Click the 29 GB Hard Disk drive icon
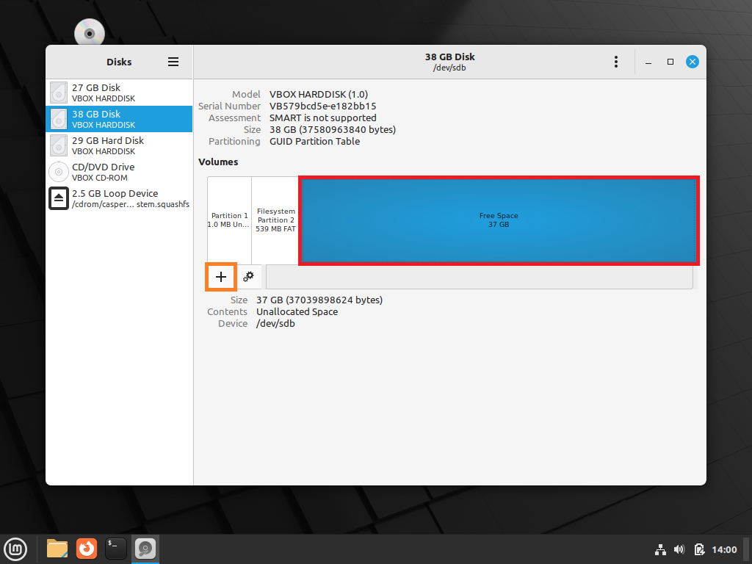The image size is (752, 564). 59,145
